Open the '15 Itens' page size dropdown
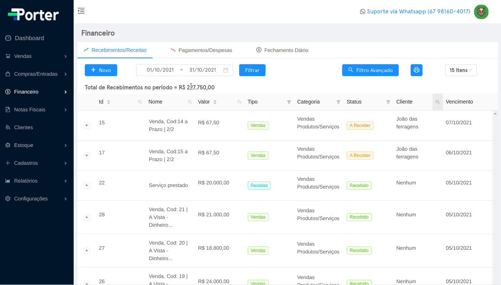The height and width of the screenshot is (285, 501). click(461, 70)
